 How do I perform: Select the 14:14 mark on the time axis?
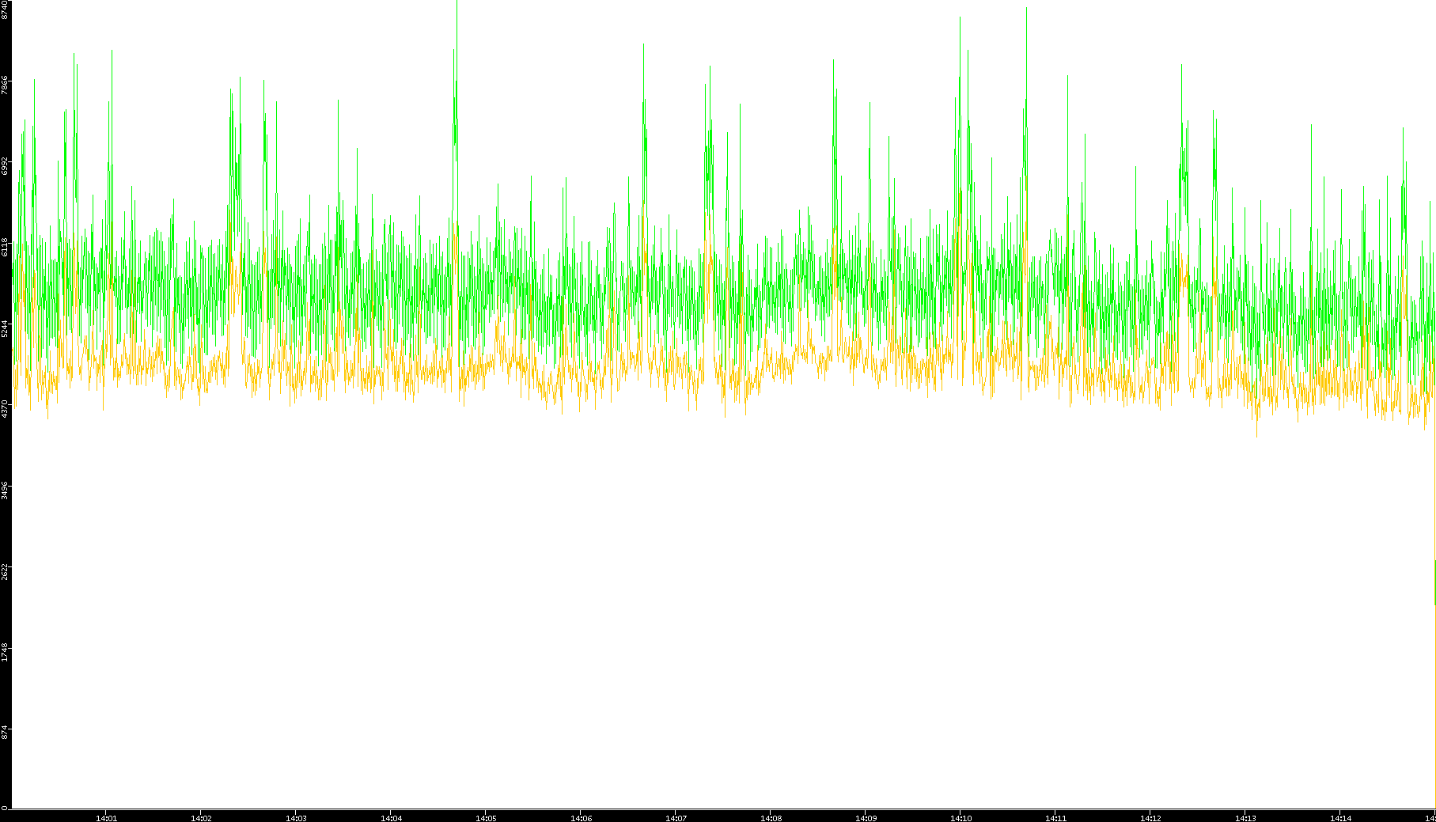[1340, 818]
